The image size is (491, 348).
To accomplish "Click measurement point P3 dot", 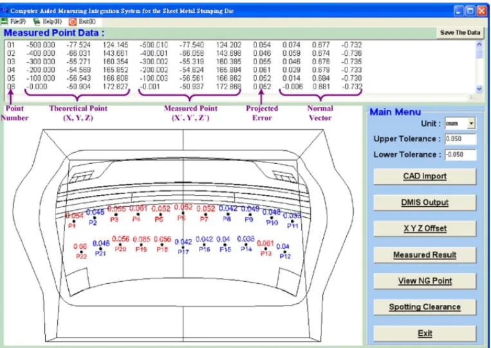I will point(116,214).
